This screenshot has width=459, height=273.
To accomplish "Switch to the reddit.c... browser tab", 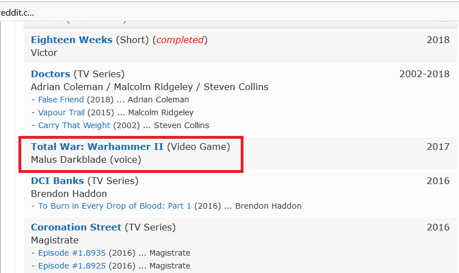I will (17, 12).
